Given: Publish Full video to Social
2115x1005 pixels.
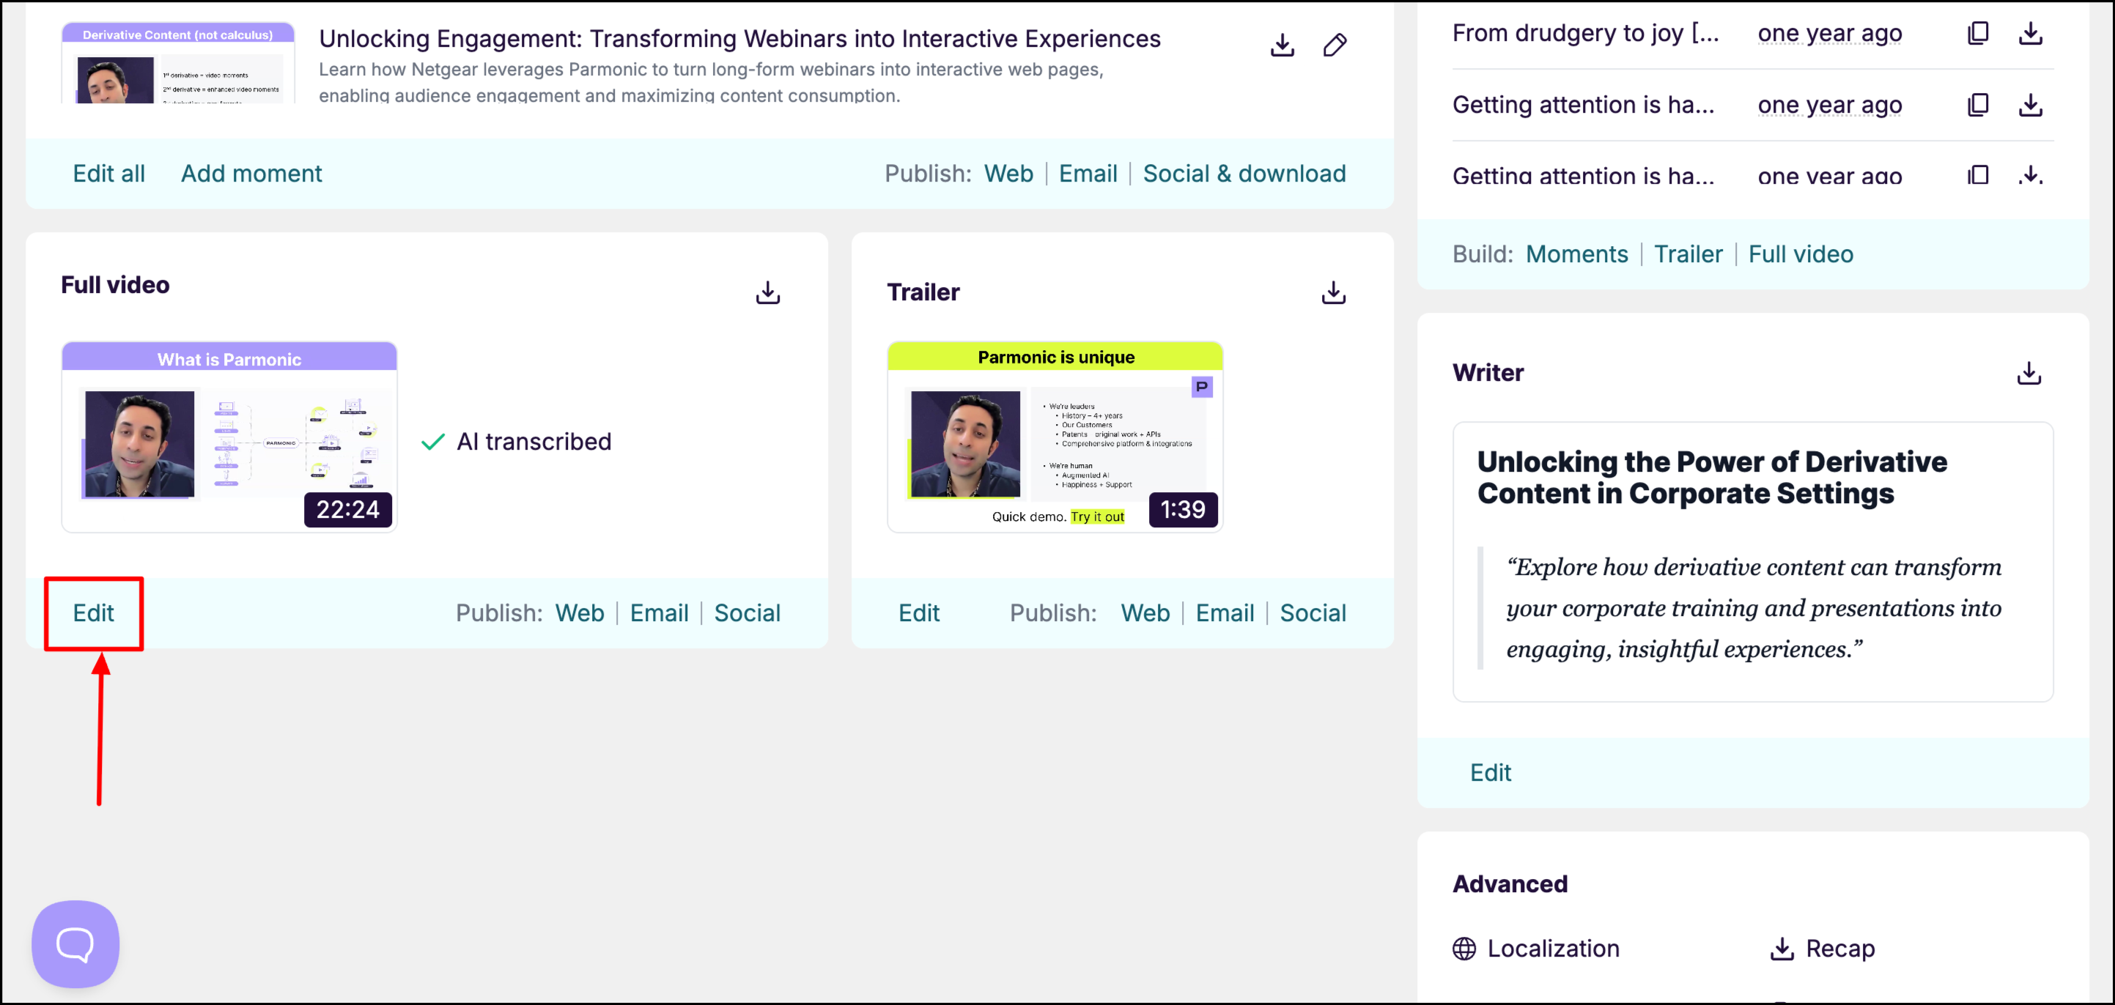Looking at the screenshot, I should 748,613.
